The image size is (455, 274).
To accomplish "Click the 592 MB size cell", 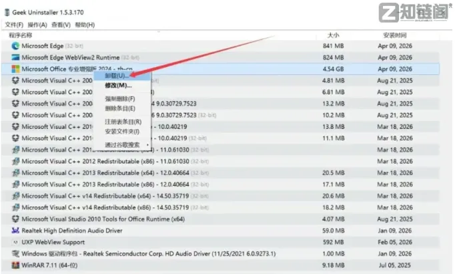I will pyautogui.click(x=333, y=242).
